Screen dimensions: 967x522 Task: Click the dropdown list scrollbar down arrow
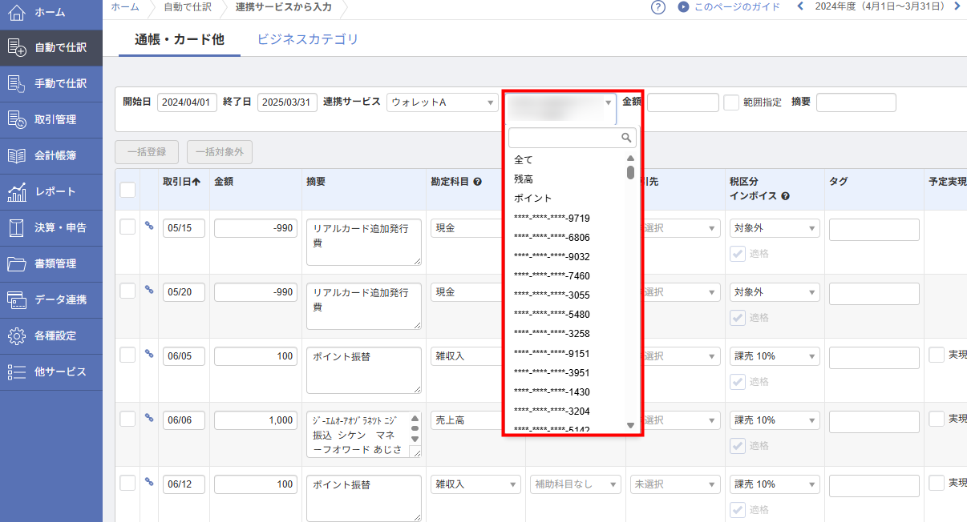click(630, 425)
